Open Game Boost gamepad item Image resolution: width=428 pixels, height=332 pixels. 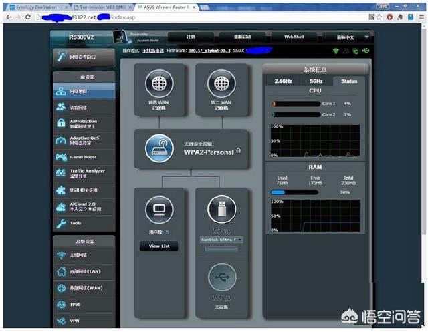[84, 157]
